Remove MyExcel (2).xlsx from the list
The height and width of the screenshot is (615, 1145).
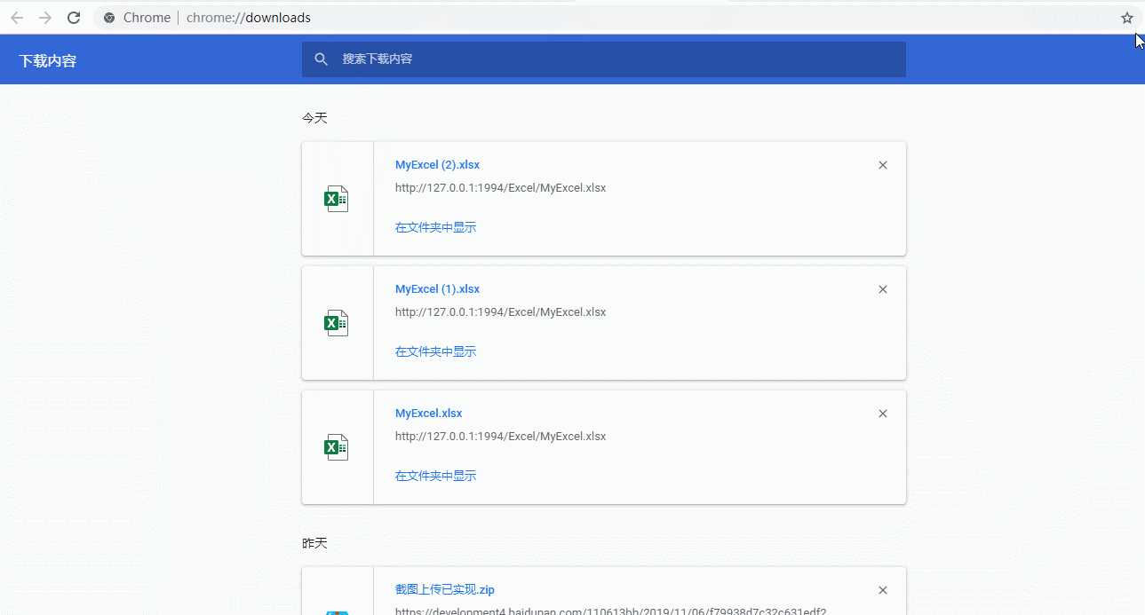coord(883,165)
